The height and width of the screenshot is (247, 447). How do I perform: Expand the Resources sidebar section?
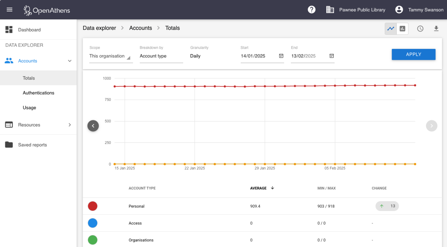pyautogui.click(x=70, y=125)
